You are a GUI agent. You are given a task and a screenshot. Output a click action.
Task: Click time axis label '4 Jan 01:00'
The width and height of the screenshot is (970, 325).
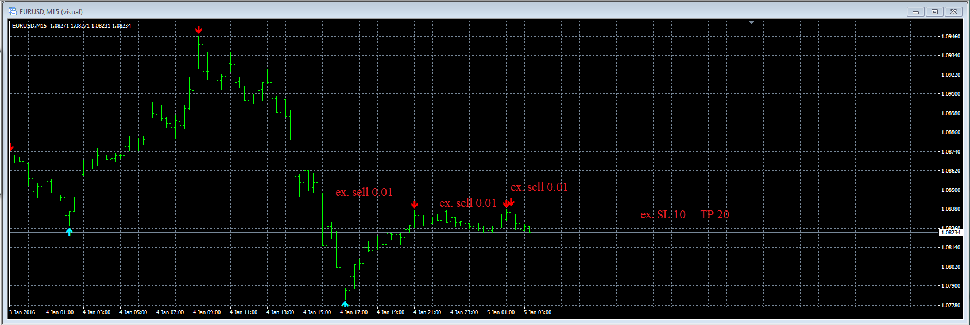pos(60,312)
